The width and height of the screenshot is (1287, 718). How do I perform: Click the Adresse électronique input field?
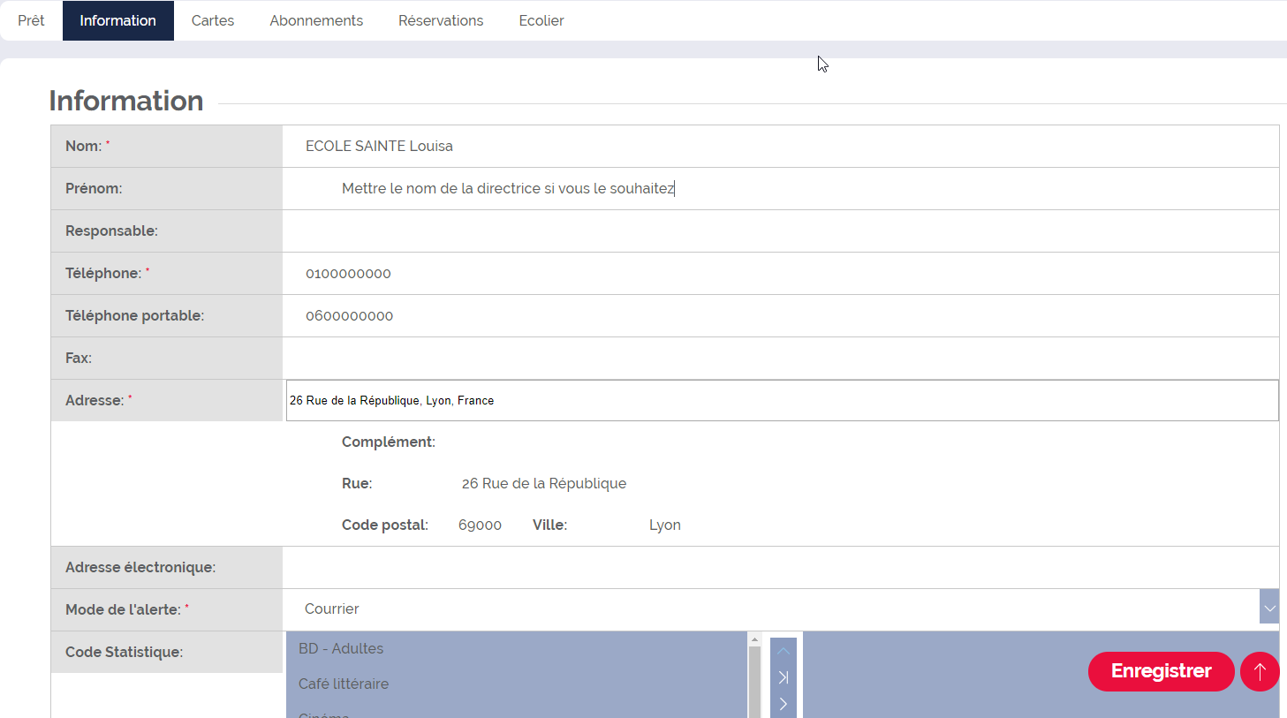781,567
